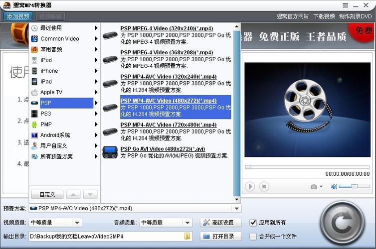Click the PSP icon beside MP4-AVC 720x480 preset
The image size is (376, 249).
pyautogui.click(x=110, y=131)
